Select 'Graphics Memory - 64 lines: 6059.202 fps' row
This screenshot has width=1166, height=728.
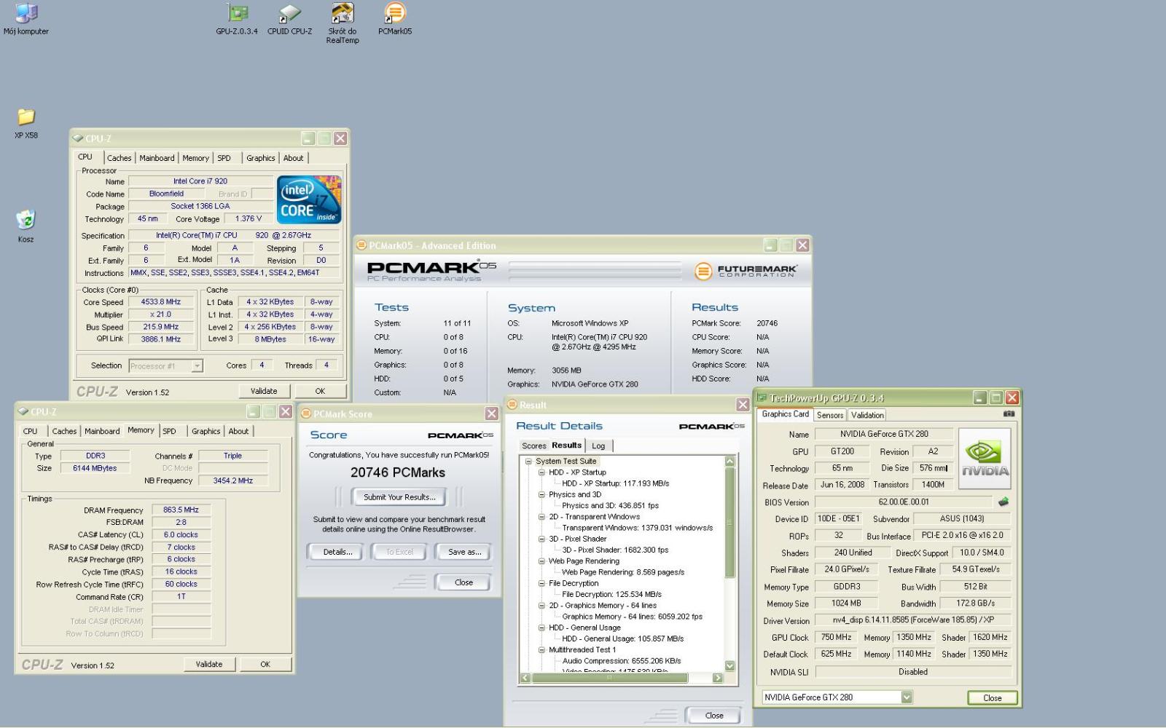[633, 617]
